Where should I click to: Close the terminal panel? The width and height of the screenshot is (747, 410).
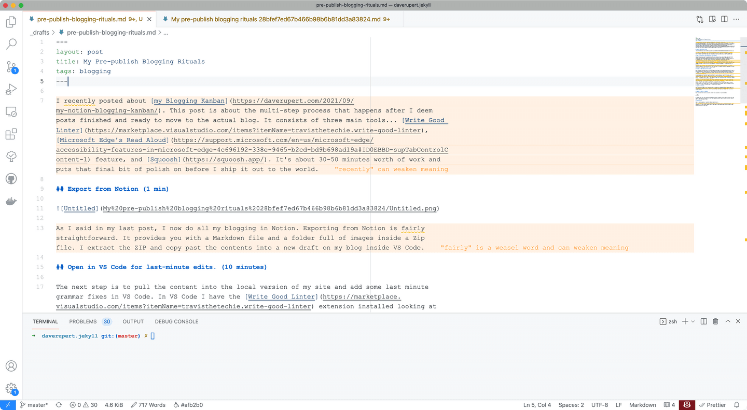coord(739,321)
